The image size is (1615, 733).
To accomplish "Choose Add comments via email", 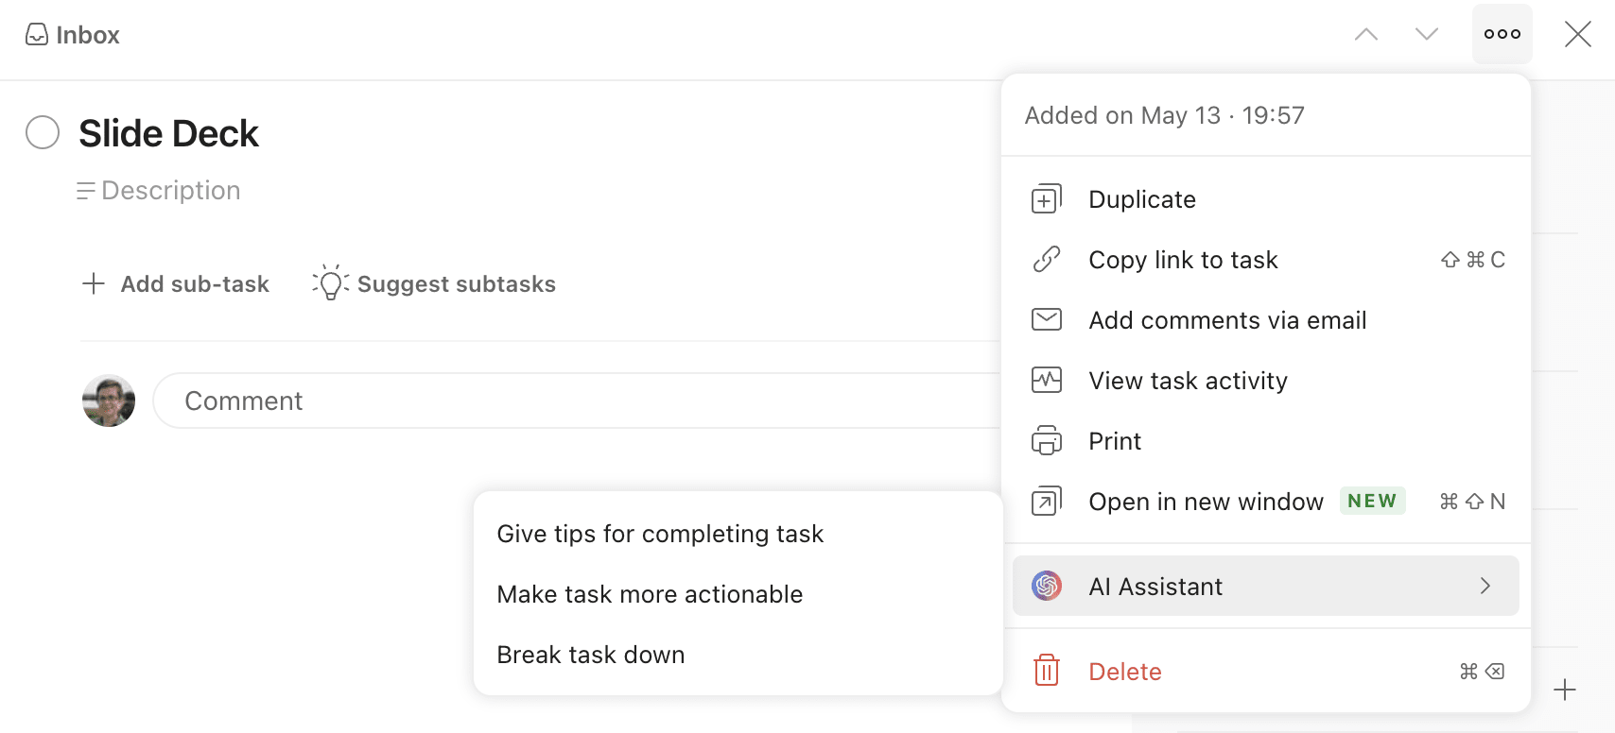I will click(1226, 320).
